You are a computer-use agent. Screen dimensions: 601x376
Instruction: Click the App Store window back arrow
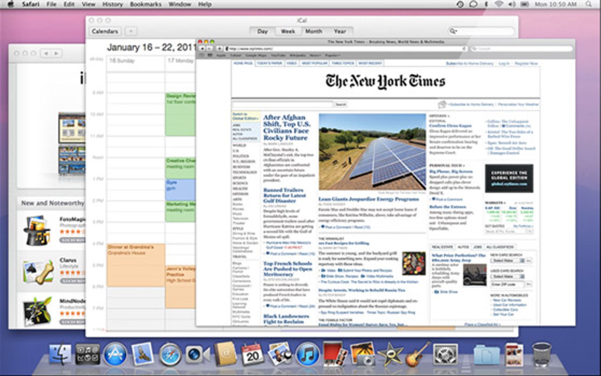[x=46, y=53]
